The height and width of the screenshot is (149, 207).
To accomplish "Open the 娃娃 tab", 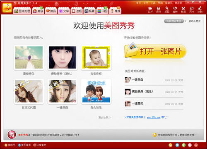I will point(116,11).
